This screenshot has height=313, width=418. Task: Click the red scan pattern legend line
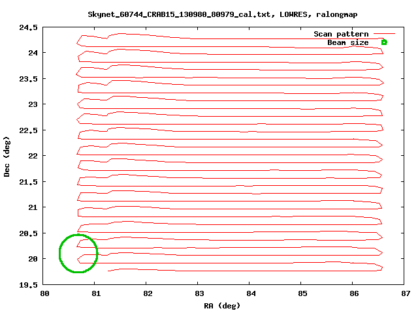click(x=384, y=34)
